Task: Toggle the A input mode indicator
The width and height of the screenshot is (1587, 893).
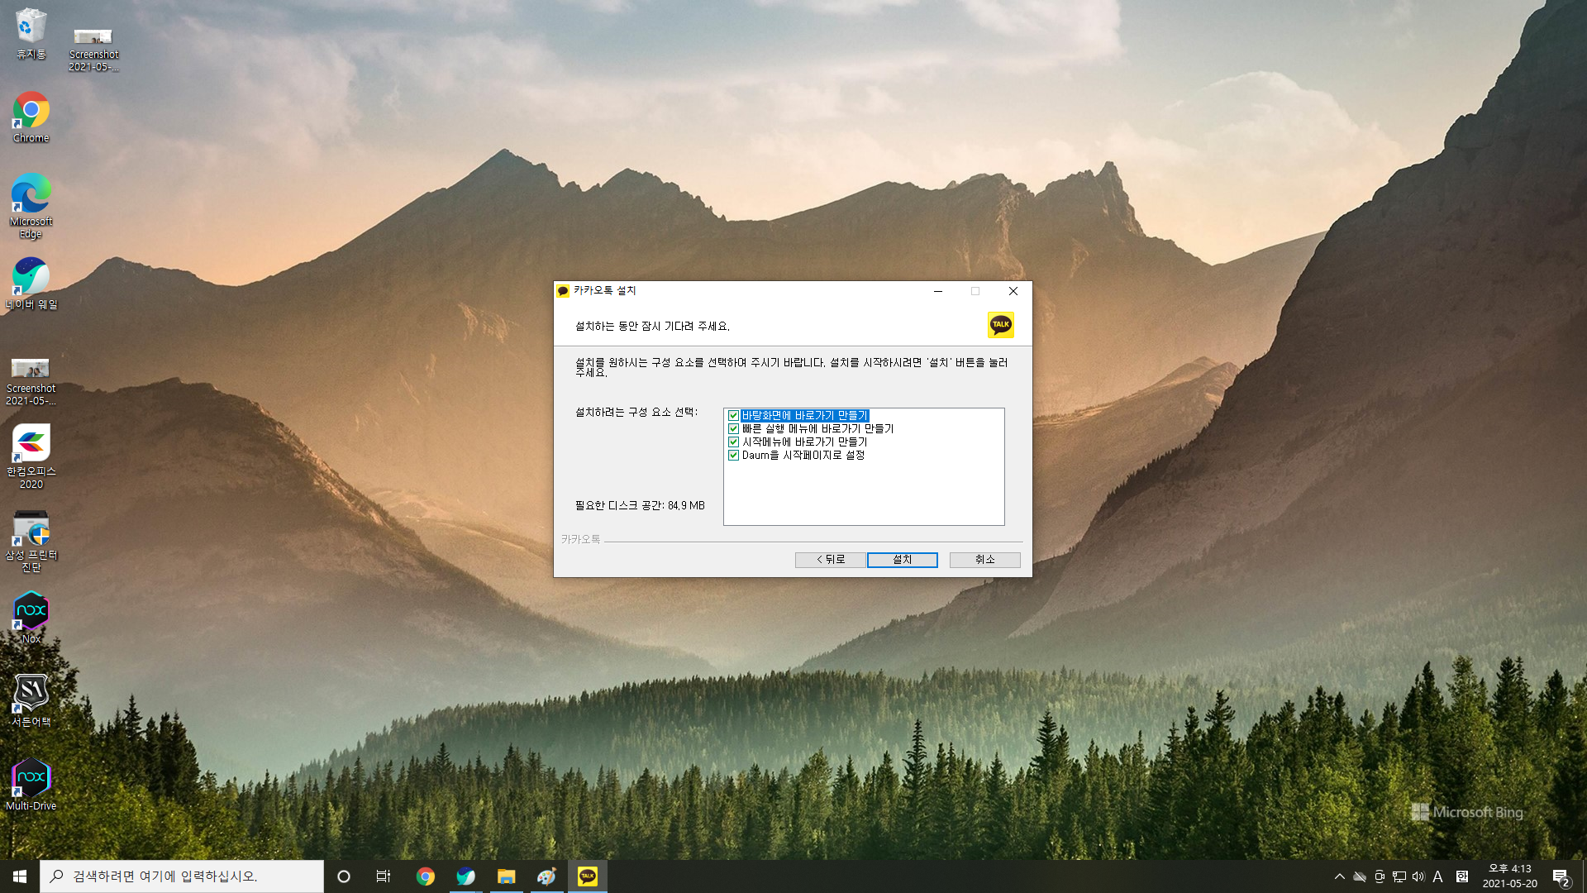Action: pyautogui.click(x=1438, y=876)
